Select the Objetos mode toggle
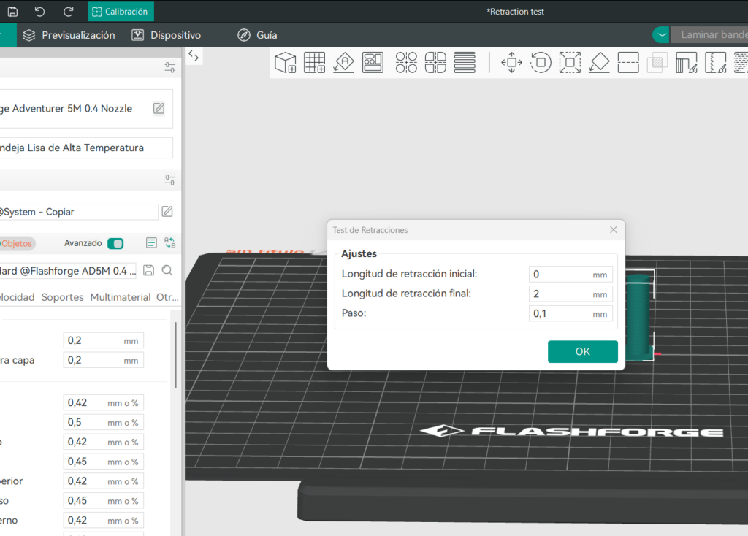The height and width of the screenshot is (536, 748). (16, 243)
